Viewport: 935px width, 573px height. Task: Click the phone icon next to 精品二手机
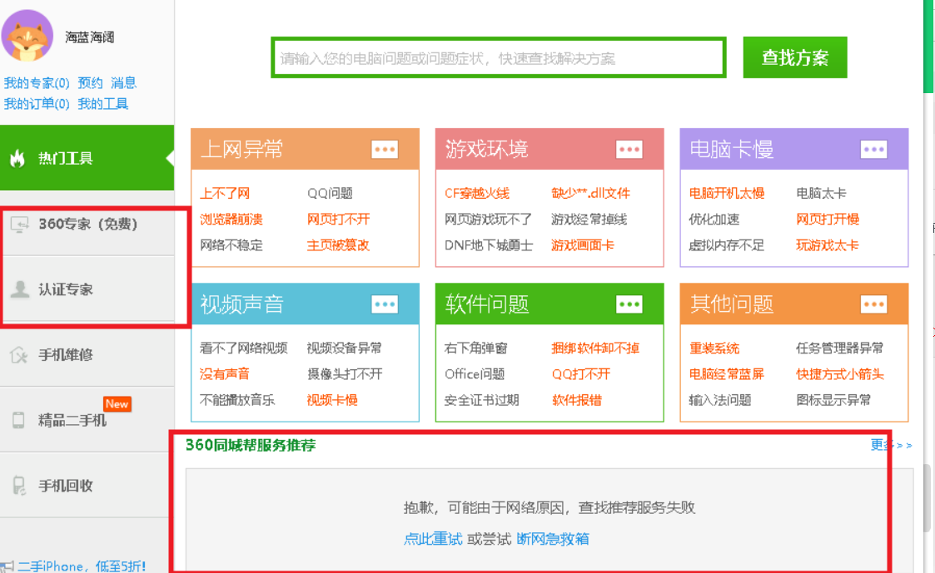point(18,420)
